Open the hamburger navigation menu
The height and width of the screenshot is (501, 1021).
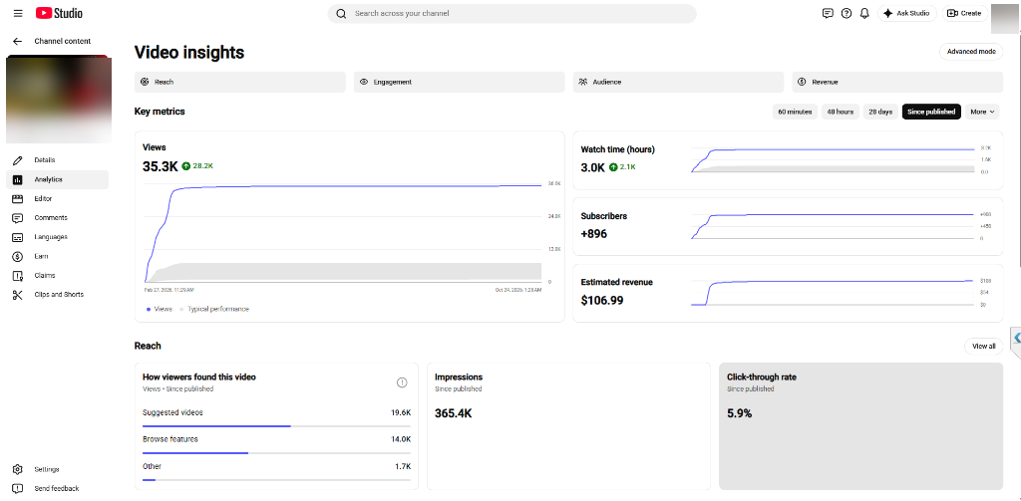[x=18, y=13]
